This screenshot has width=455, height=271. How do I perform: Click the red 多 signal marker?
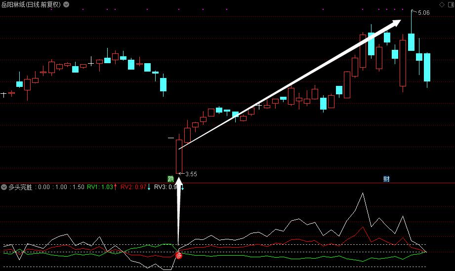coord(179,255)
